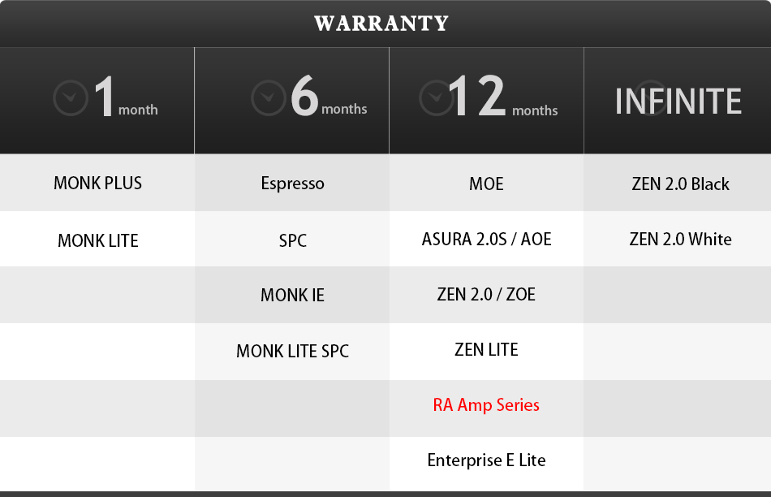Choose ZEN LITE in the table
The height and width of the screenshot is (497, 771).
[x=486, y=350]
